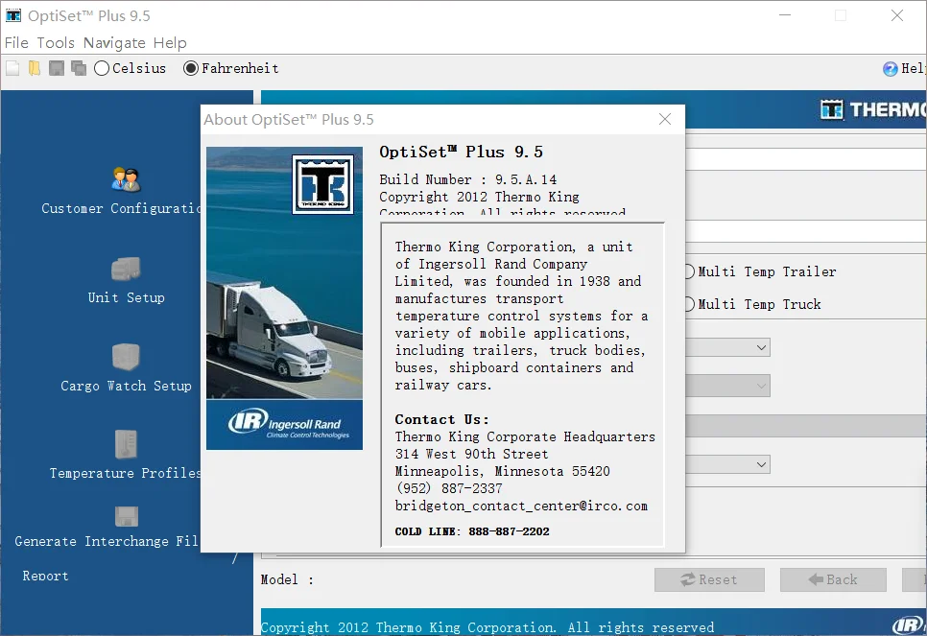The height and width of the screenshot is (636, 927).
Task: Click the Thermo King header logo icon
Action: pyautogui.click(x=832, y=109)
